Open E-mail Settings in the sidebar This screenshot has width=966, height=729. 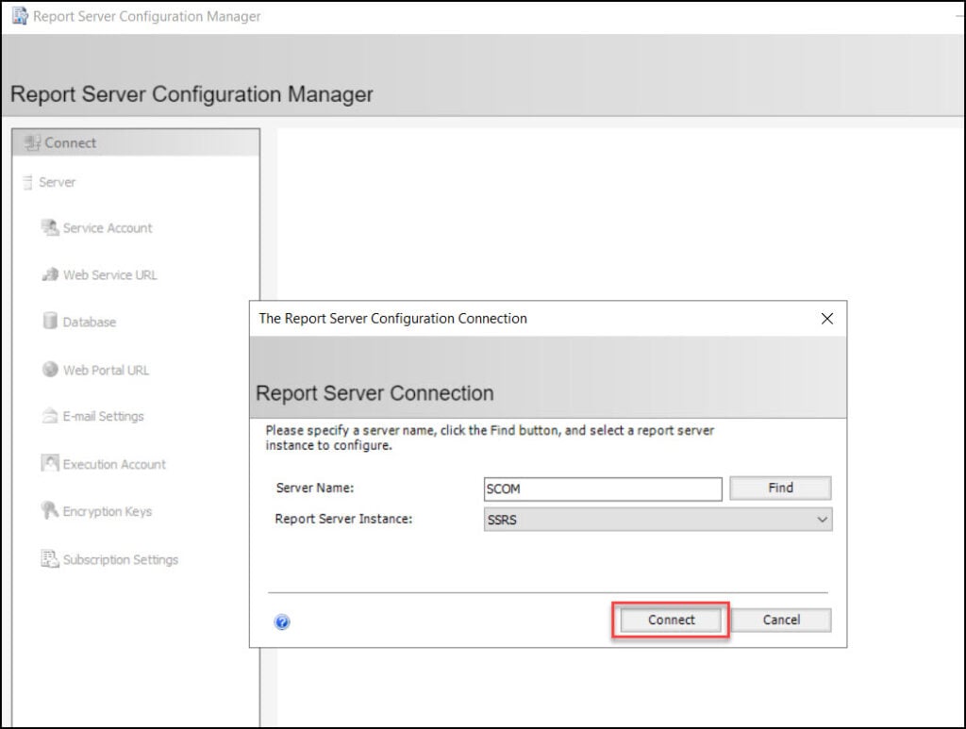(92, 416)
